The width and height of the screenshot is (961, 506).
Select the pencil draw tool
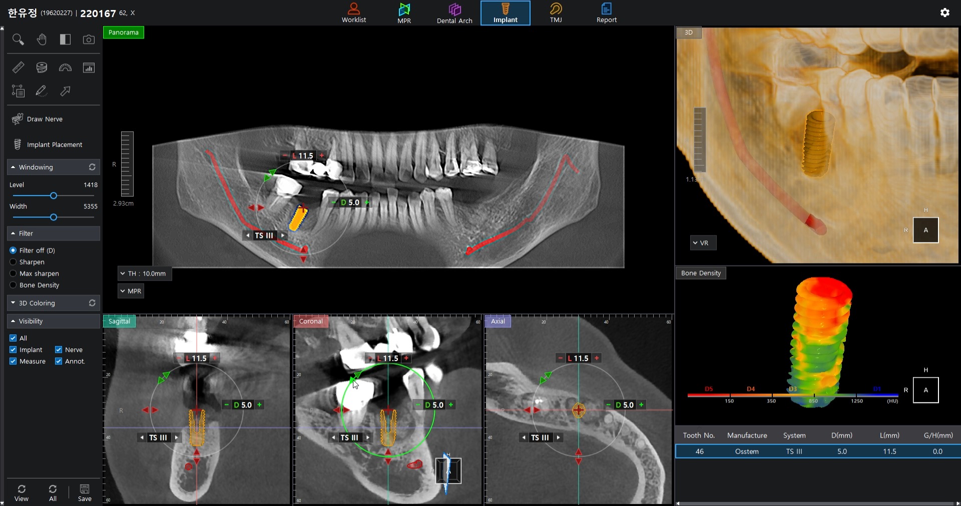tap(42, 91)
